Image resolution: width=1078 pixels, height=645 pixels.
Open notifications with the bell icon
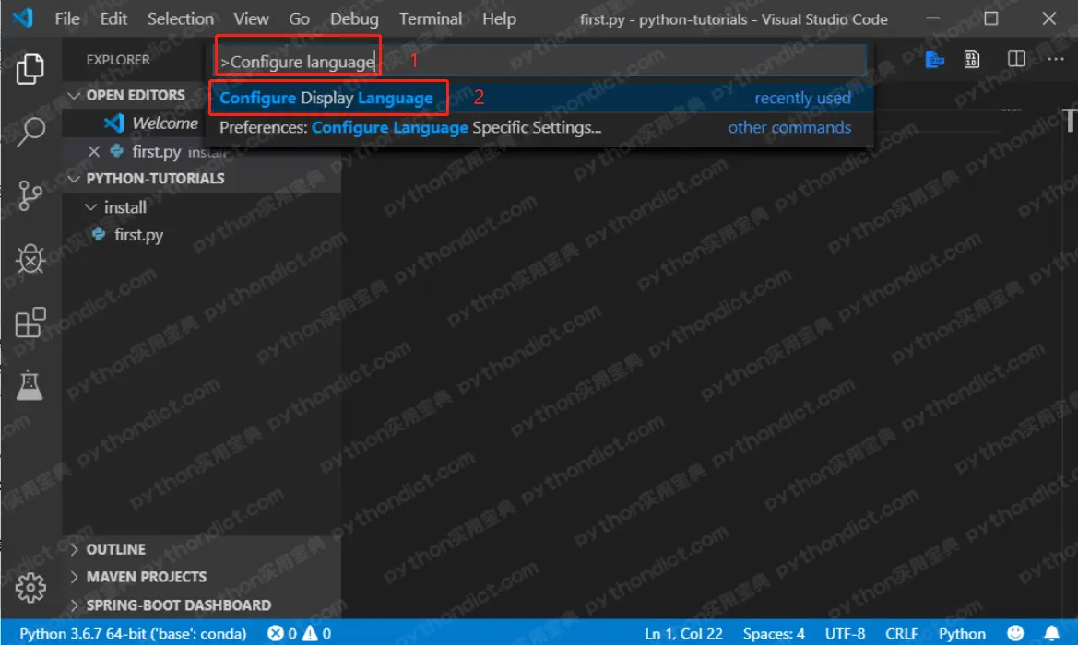tap(1051, 633)
